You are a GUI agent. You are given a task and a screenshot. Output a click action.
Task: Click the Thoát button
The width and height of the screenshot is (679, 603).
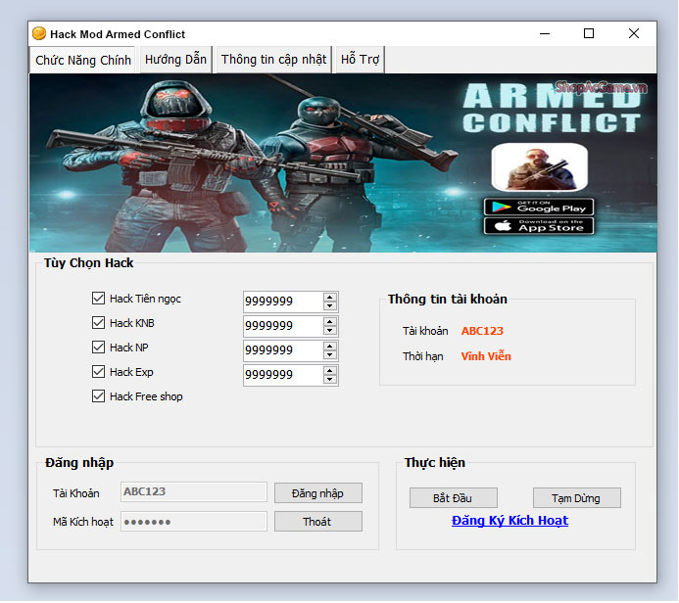[x=318, y=522]
